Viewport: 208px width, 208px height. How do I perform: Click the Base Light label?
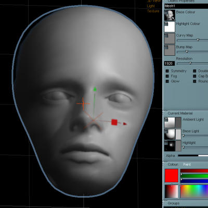(191, 131)
